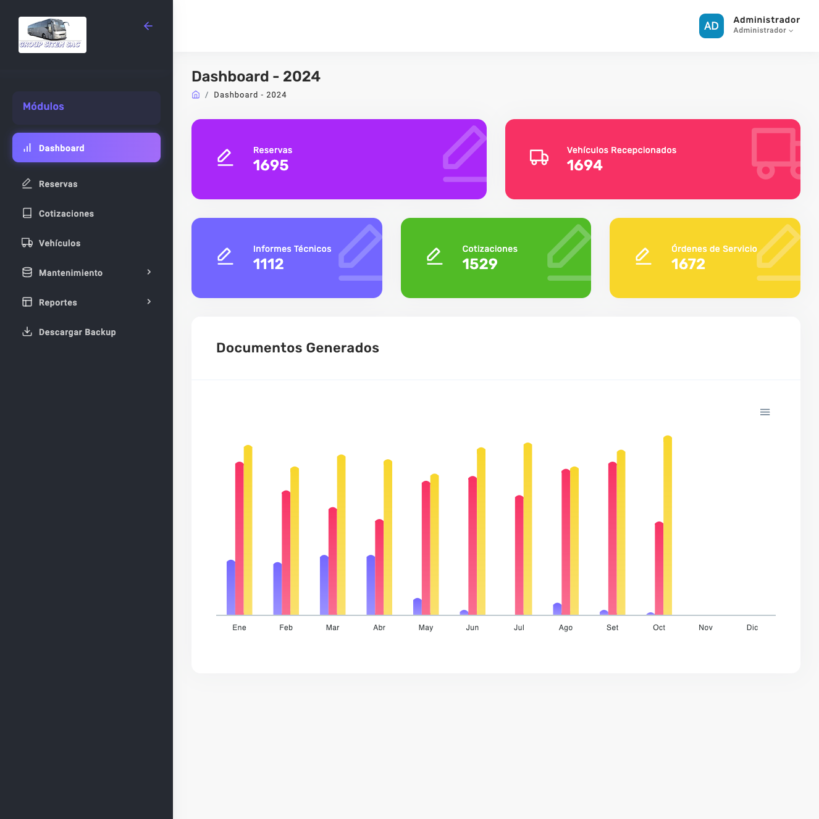
Task: Click the red bar for May
Action: 426,548
